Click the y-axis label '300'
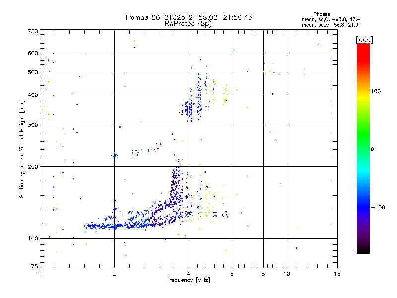 (x=33, y=125)
